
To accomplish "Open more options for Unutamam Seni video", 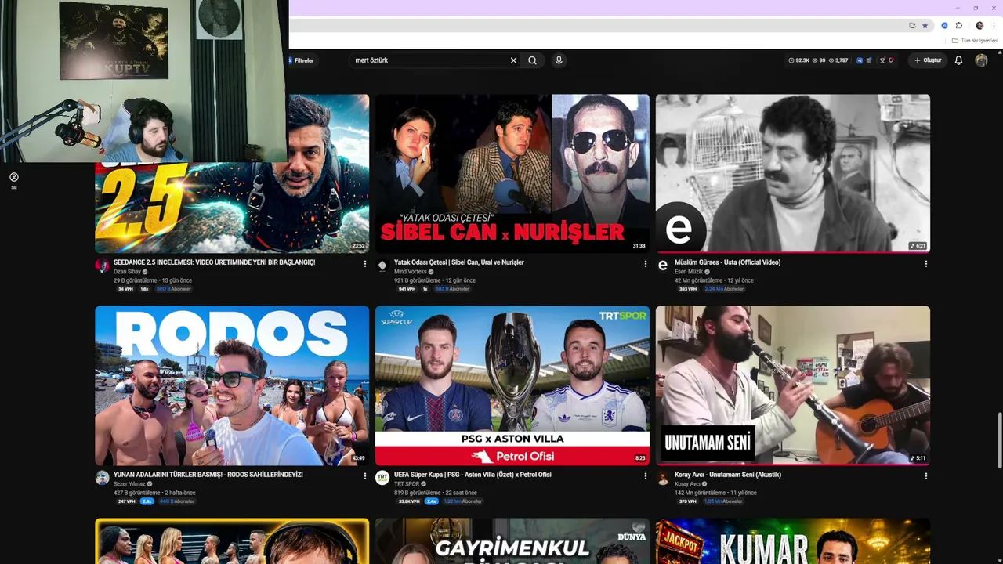I will pyautogui.click(x=925, y=475).
